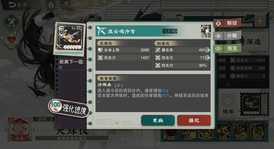
Task: Tap the 解锁 unlock button
Action: coord(227,23)
